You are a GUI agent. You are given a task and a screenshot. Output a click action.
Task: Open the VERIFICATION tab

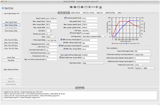pos(110,13)
